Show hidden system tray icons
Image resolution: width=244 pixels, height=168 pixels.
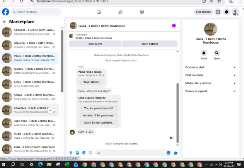coord(206,164)
